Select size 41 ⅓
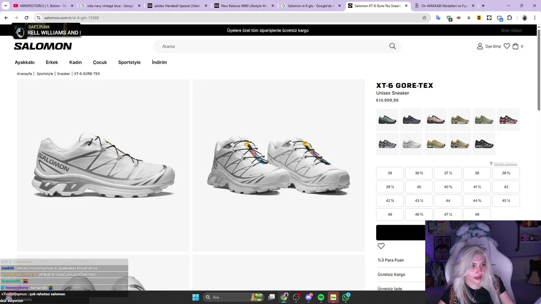Viewport: 541px width, 304px height. (477, 187)
